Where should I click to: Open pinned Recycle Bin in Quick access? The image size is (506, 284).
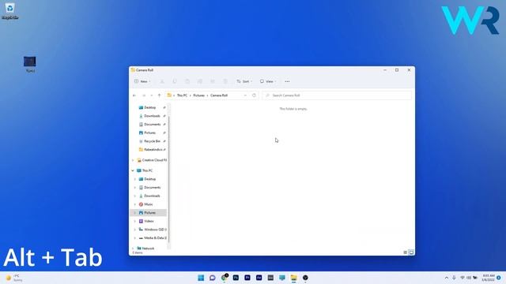(x=152, y=141)
